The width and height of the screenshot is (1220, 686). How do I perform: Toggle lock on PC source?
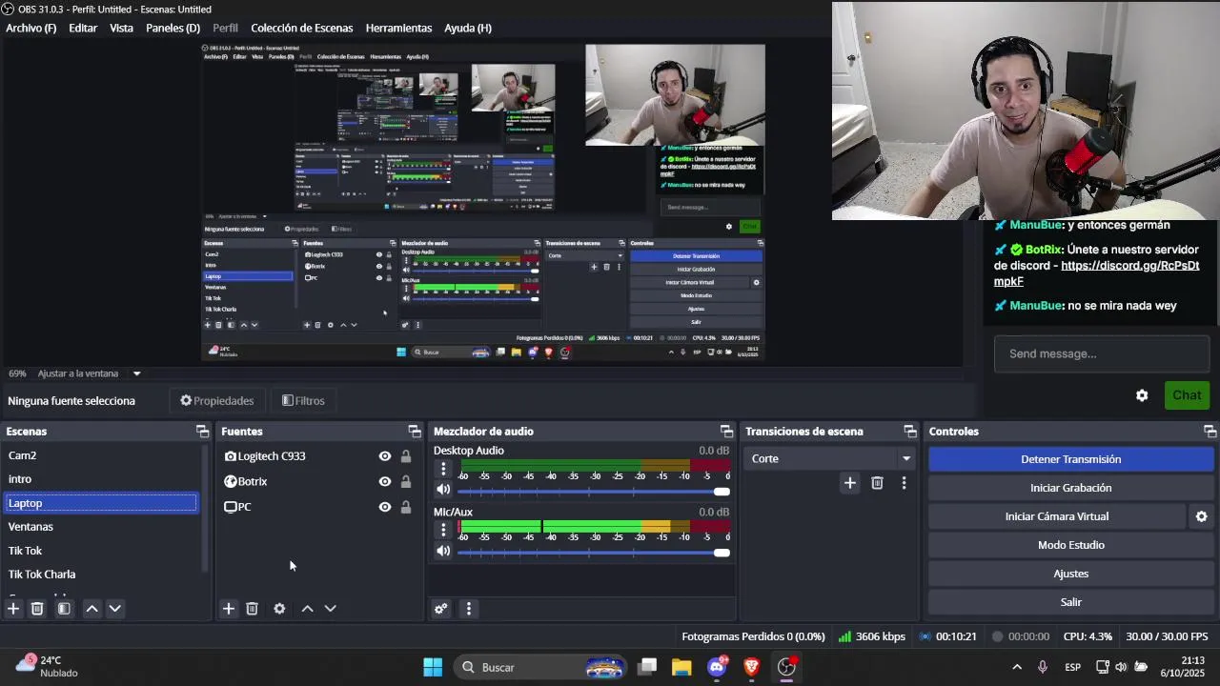tap(406, 507)
